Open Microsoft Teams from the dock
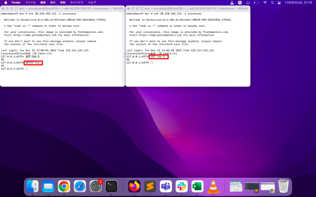 pos(166,187)
